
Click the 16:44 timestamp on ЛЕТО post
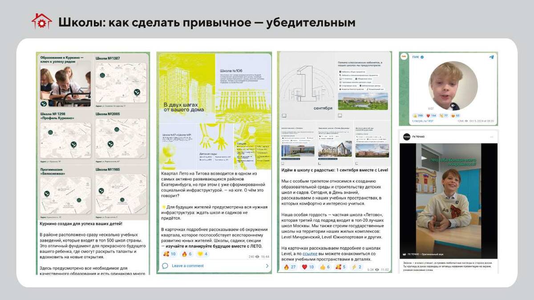265,256
